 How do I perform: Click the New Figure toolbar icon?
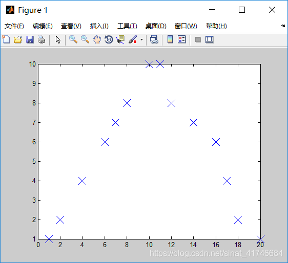click(x=6, y=39)
